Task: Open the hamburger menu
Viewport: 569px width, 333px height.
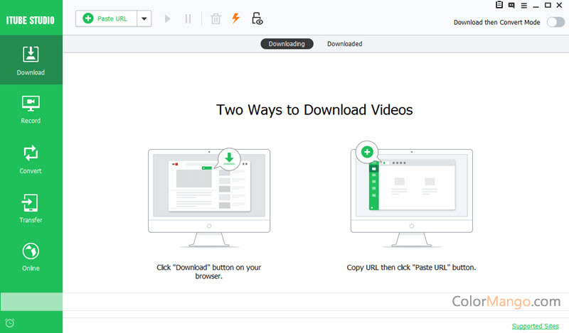Action: click(x=523, y=6)
